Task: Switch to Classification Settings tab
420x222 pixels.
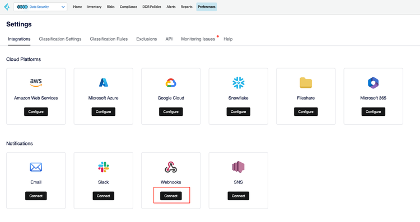Action: tap(60, 39)
